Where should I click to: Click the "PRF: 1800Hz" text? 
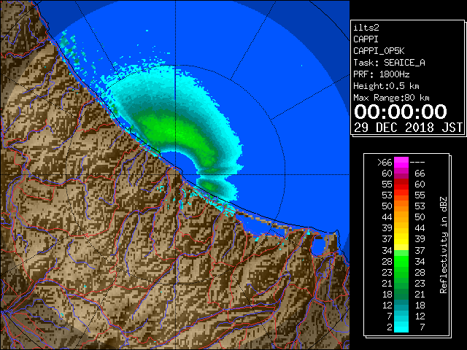click(381, 74)
